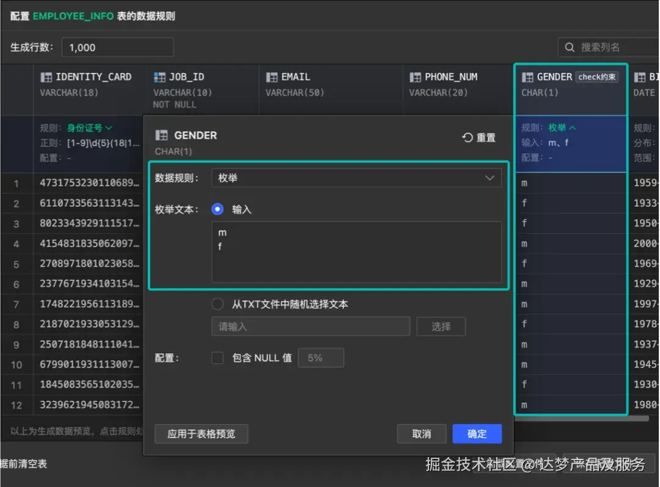Collapse the 枚举 rule in GENDER column
The height and width of the screenshot is (487, 660).
[x=573, y=128]
